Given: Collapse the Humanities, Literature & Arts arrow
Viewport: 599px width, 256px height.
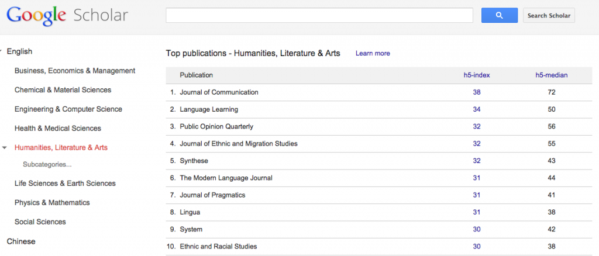Looking at the screenshot, I should coord(5,148).
